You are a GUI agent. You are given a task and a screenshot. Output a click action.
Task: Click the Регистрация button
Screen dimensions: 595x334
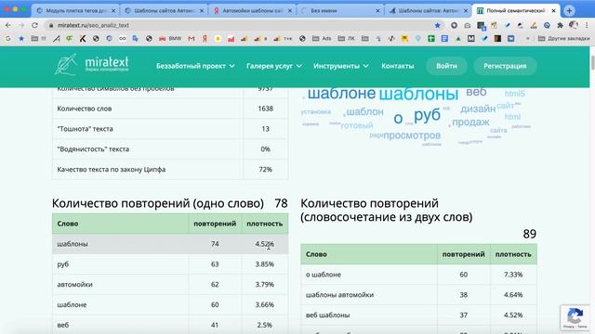click(x=505, y=66)
